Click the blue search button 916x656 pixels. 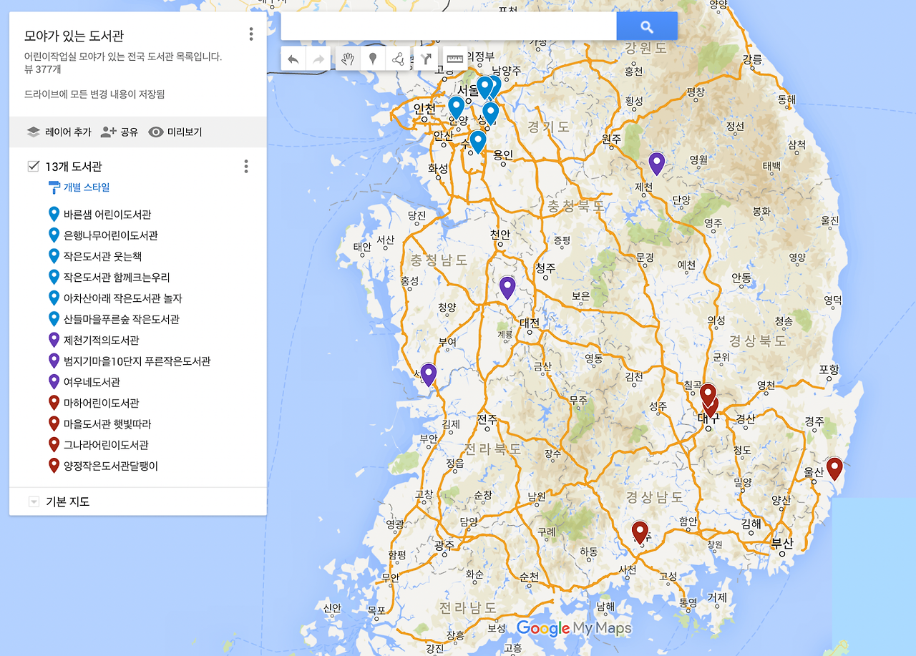(x=647, y=26)
